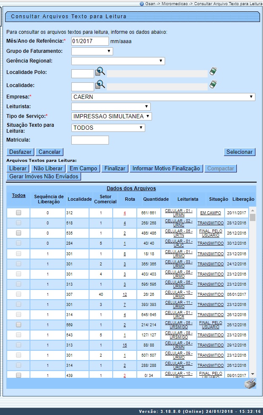Clear Localidade Polo with the eraser icon
The width and height of the screenshot is (263, 415).
pyautogui.click(x=213, y=72)
